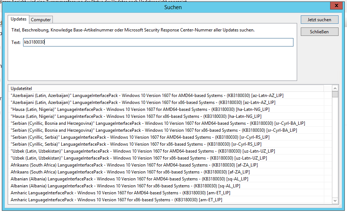Select Afrikaans (South Africa) AMD64 row
This screenshot has width=347, height=213.
point(134,165)
